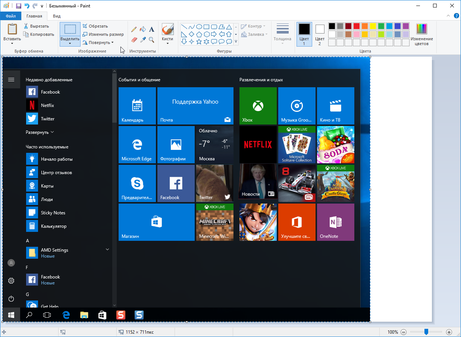
Task: Choose the Curve shape
Action: [x=192, y=27]
